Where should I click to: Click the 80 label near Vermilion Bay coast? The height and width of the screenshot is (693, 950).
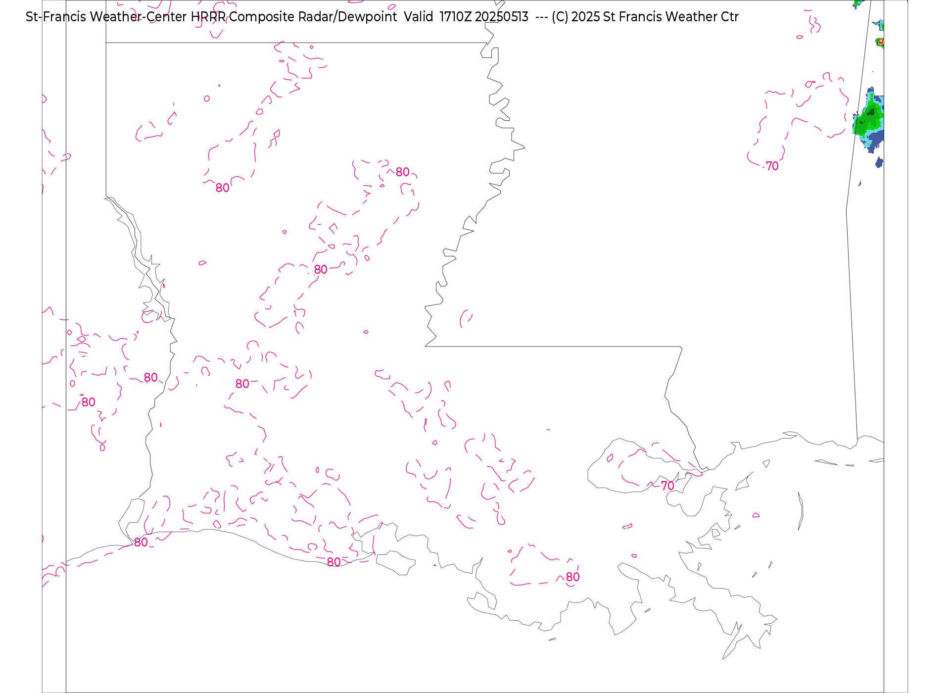tap(334, 562)
